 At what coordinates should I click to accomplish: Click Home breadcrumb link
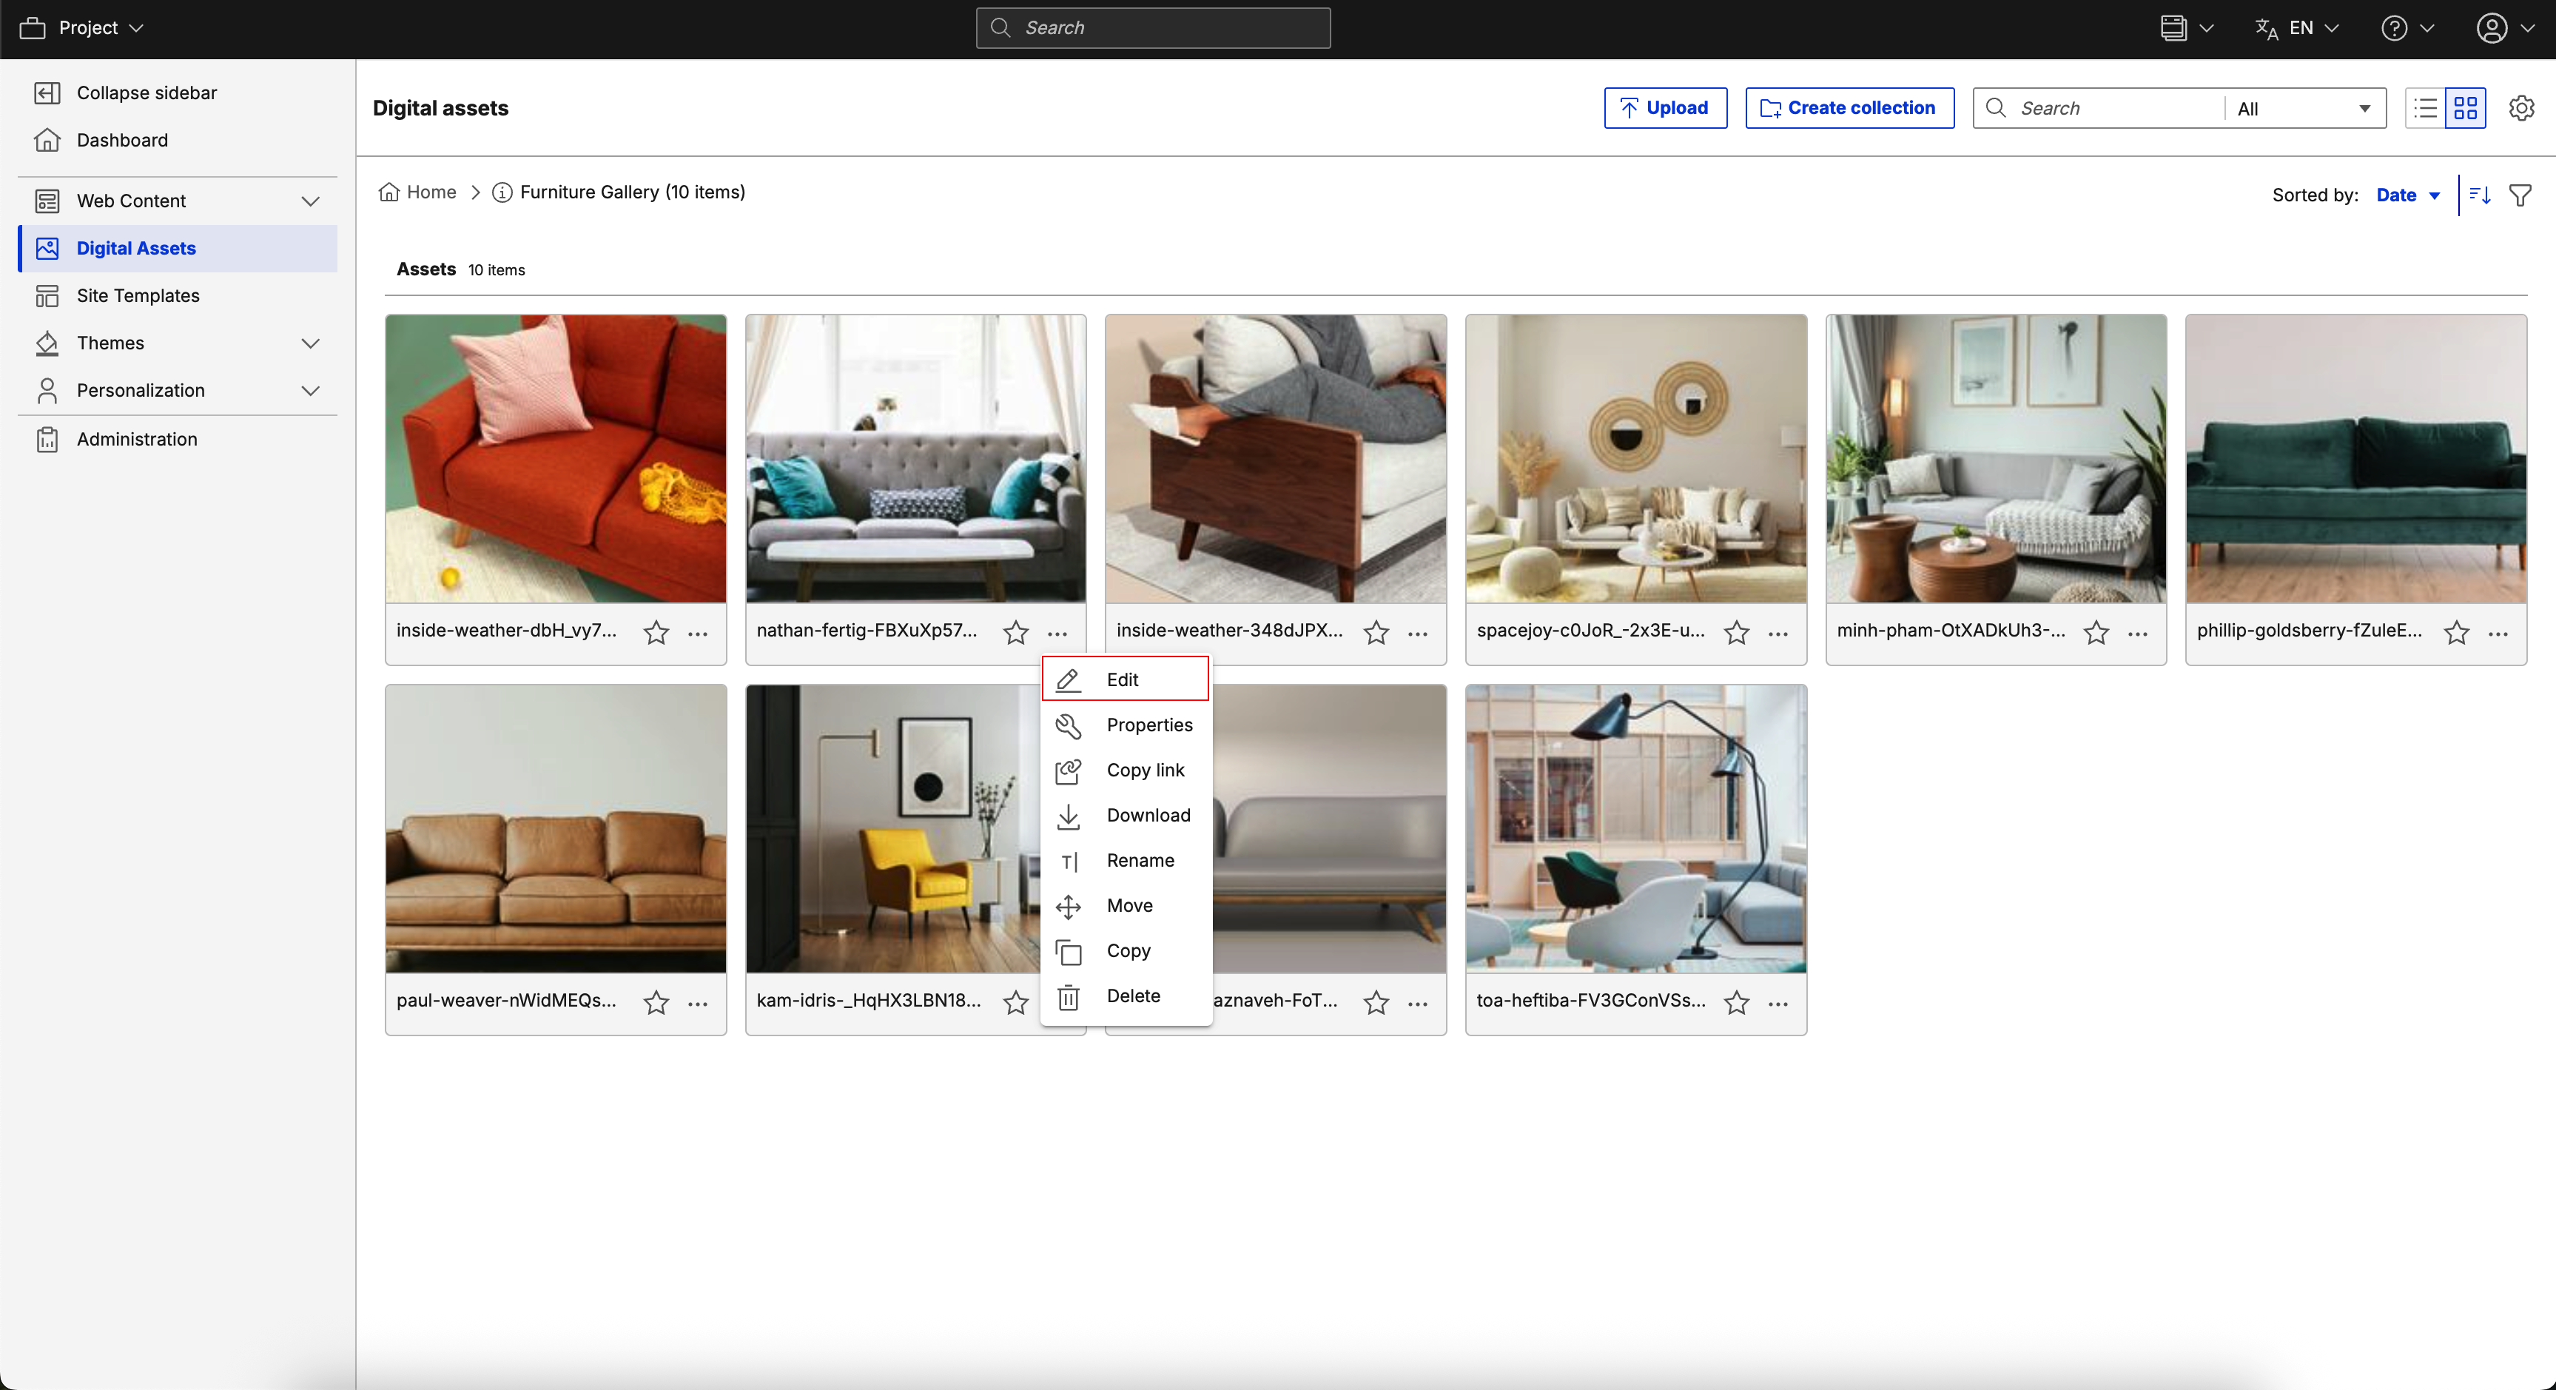pos(431,192)
